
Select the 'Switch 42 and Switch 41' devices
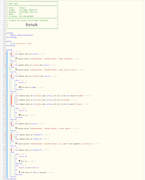click(29, 168)
